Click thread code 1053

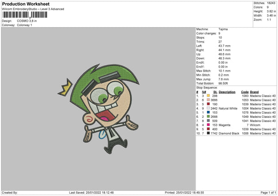click(x=245, y=100)
